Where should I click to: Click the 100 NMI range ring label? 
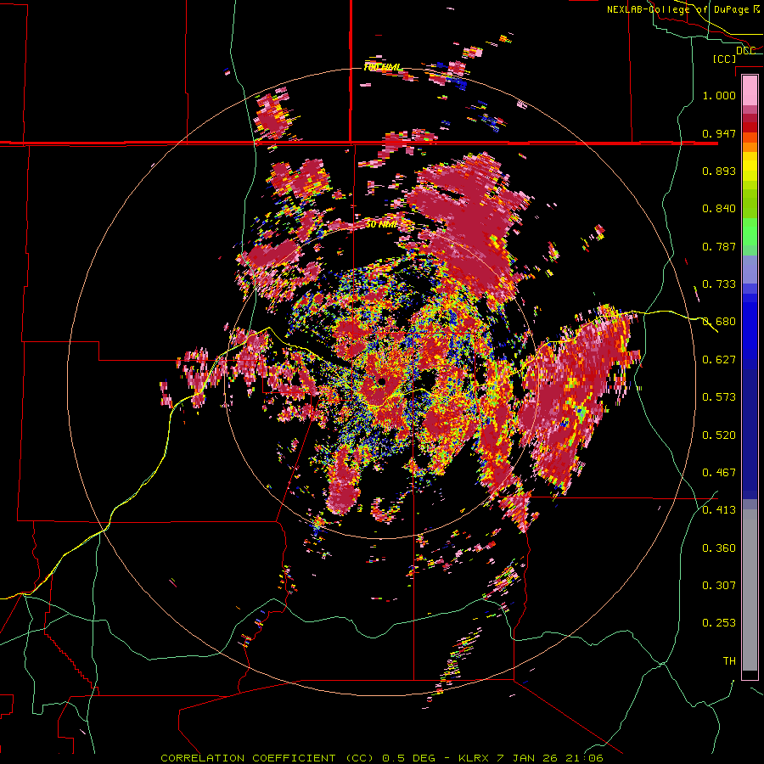click(x=381, y=67)
